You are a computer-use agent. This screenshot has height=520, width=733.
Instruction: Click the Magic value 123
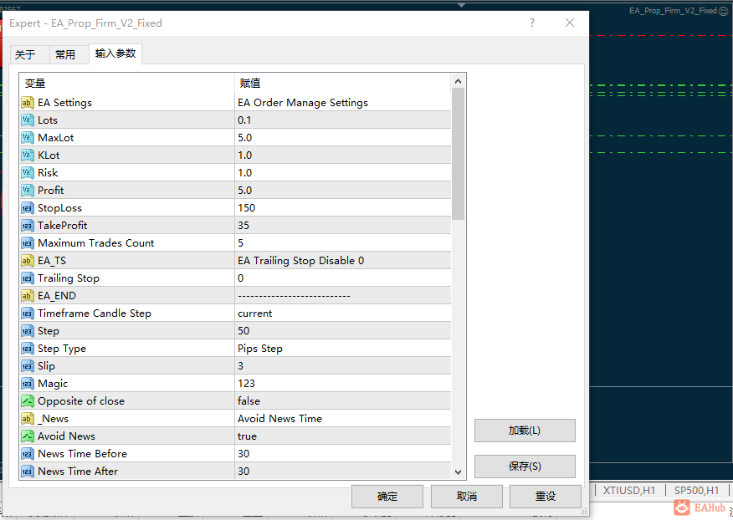tap(246, 384)
